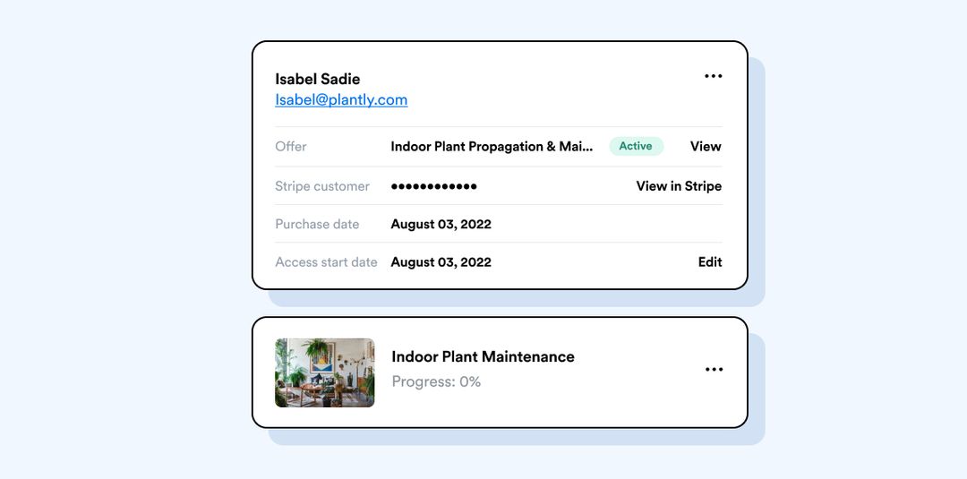Screen dimensions: 967x479
Task: Select the Indoor Plant Propagation offer name
Action: click(492, 146)
